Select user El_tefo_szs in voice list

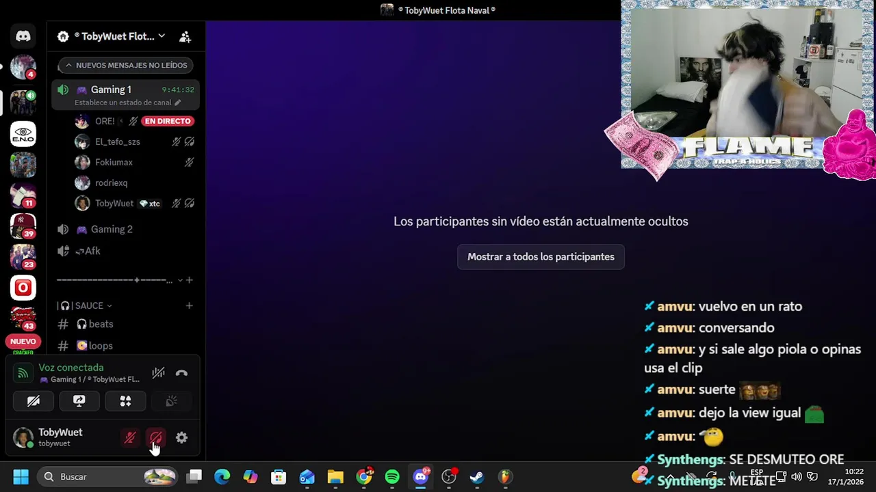(x=135, y=141)
